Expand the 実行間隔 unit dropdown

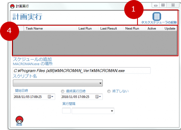click(x=112, y=111)
